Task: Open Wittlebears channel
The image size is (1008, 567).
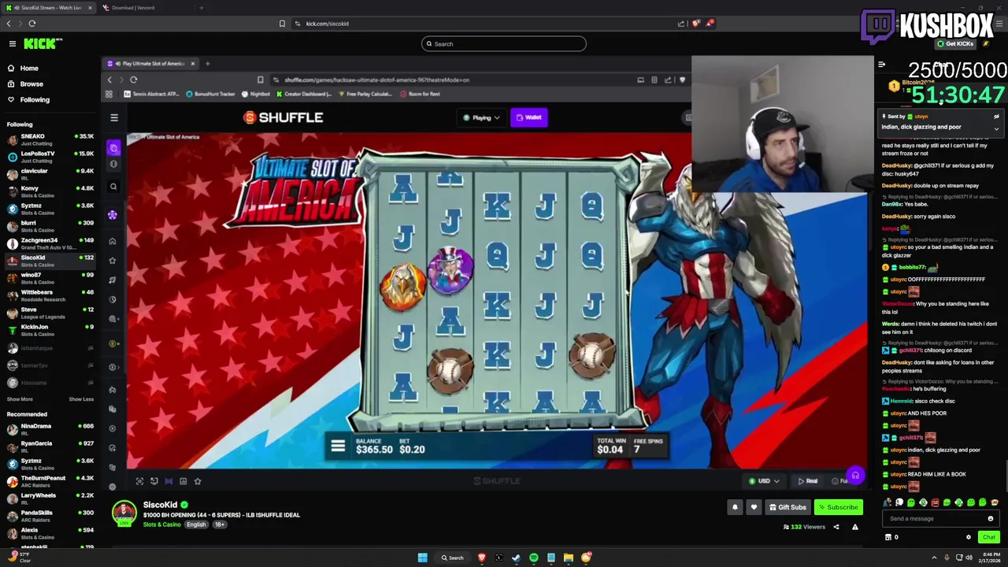Action: (x=49, y=295)
